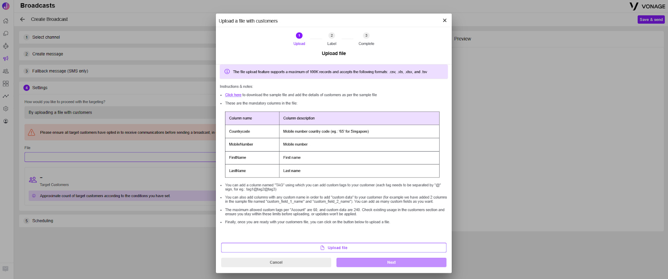Screen dimensions: 668x279
Task: Click the info icon beside Approximate count text
Action: tap(34, 196)
